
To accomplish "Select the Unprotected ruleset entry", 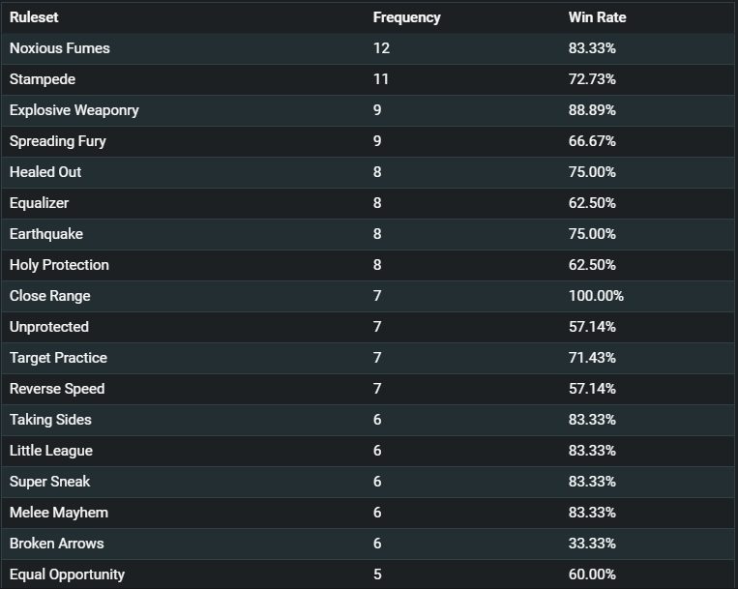I will (49, 327).
